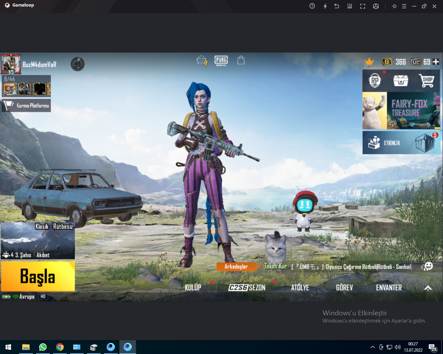The image size is (443, 354).
Task: Add UC with the plus button
Action: [436, 62]
